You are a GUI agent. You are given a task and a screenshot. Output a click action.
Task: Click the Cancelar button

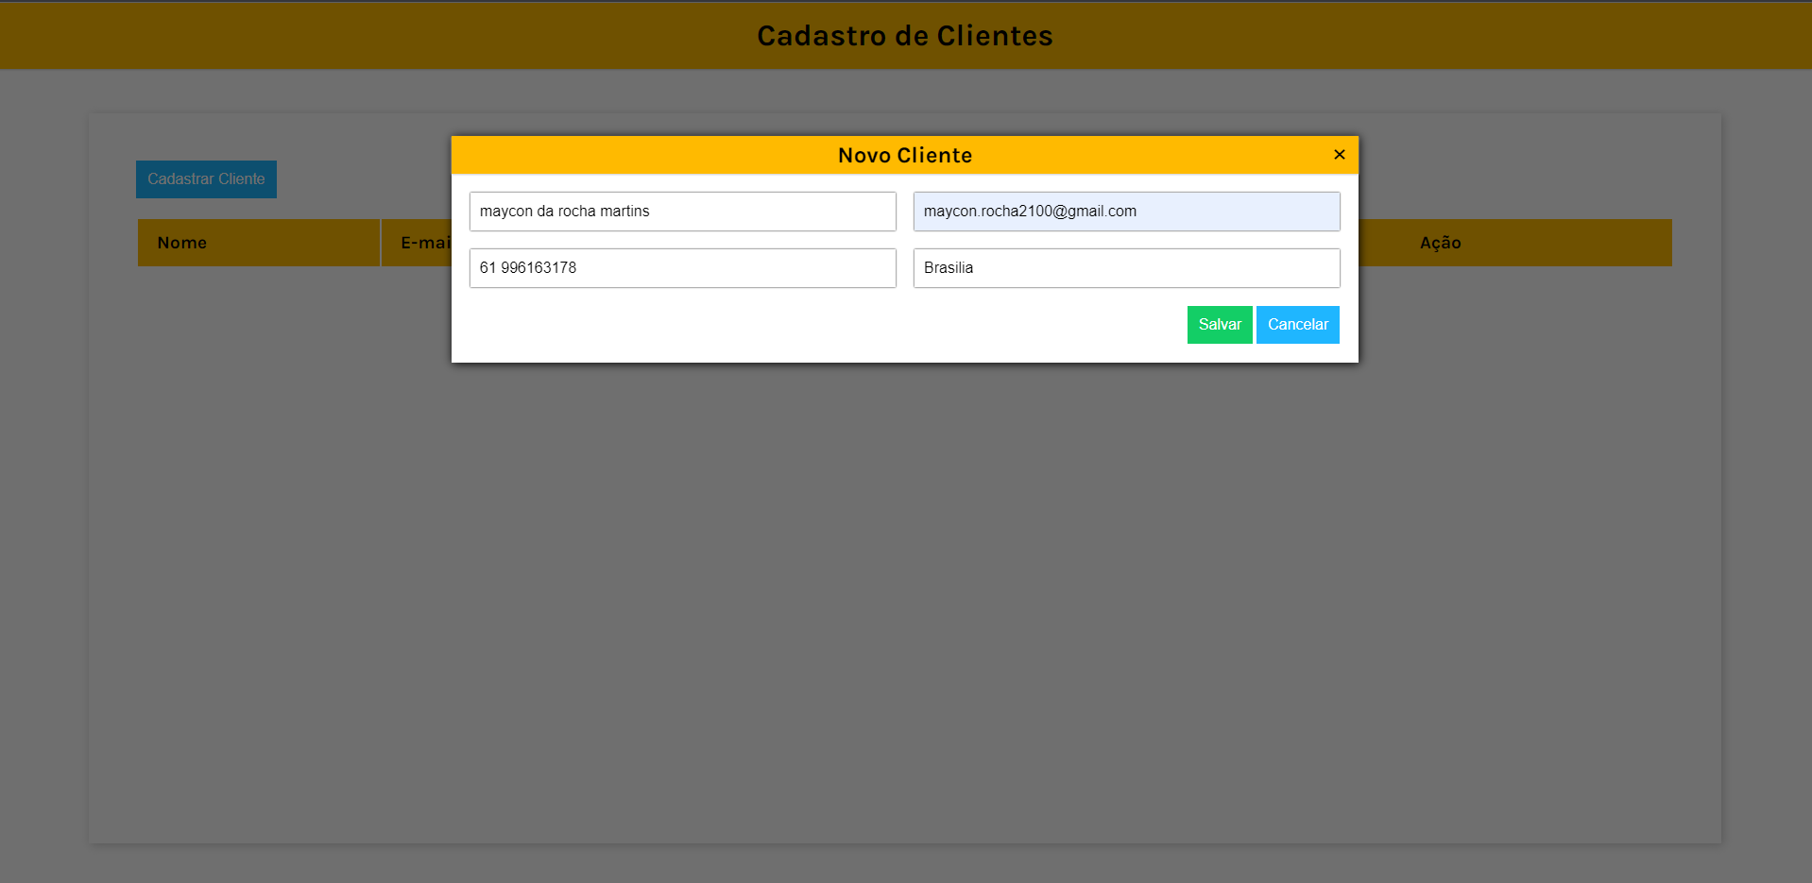(1297, 324)
